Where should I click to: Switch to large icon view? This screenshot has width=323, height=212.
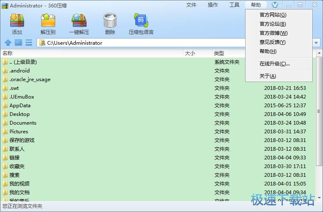[x=18, y=43]
